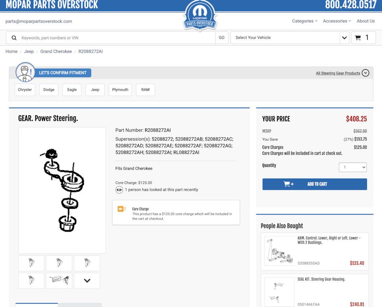
Task: Click the $240.81 price
Action: pos(357,304)
